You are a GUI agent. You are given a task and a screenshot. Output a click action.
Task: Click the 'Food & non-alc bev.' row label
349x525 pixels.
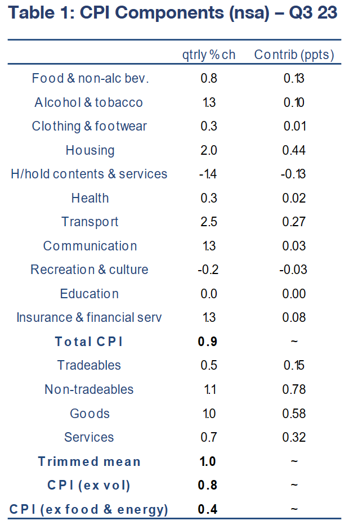(x=90, y=79)
